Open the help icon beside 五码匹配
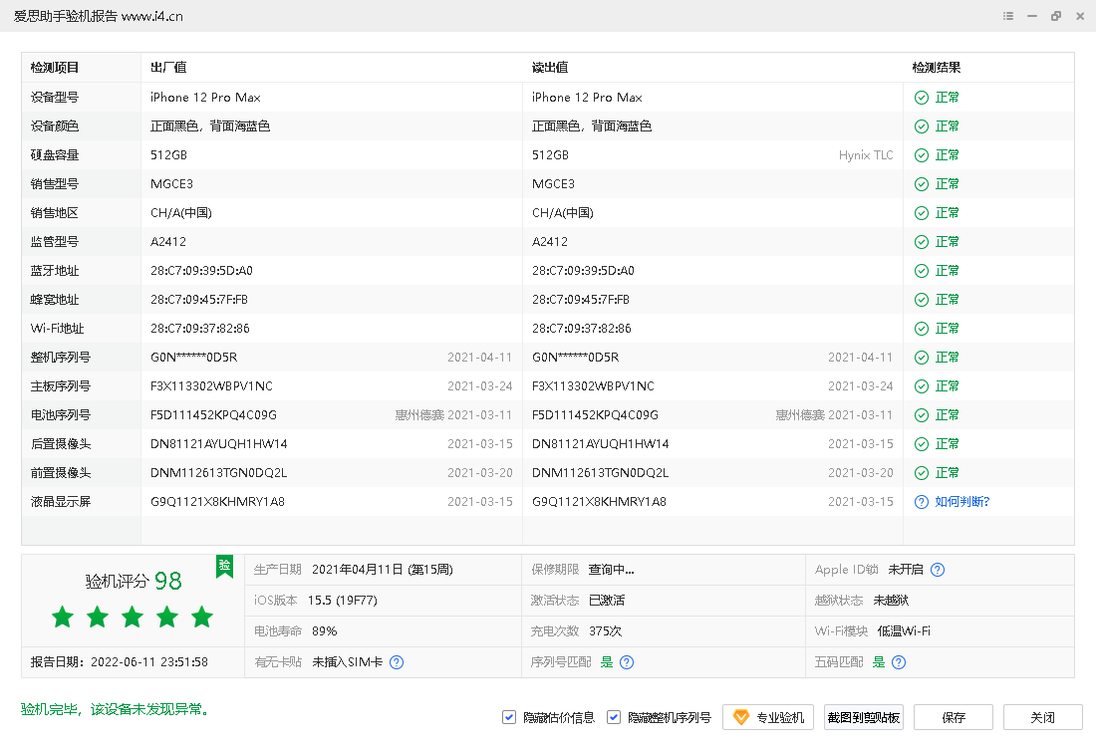 899,662
